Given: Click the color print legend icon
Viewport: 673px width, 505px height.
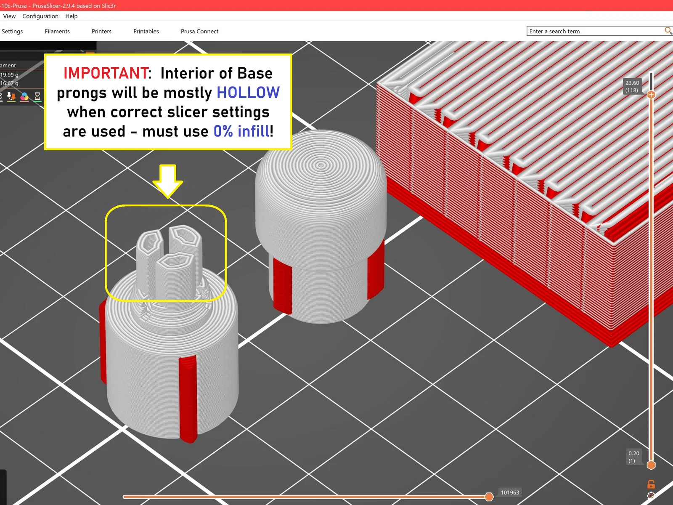Looking at the screenshot, I should (x=24, y=96).
